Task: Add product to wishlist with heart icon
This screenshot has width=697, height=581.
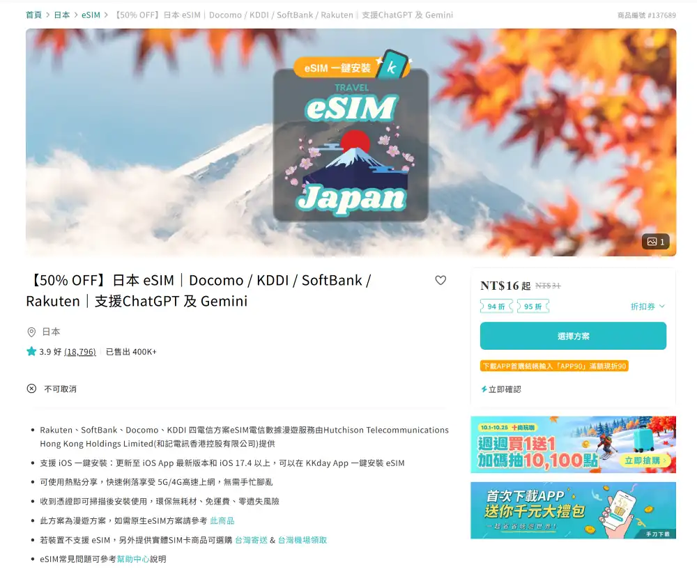Action: click(x=440, y=280)
